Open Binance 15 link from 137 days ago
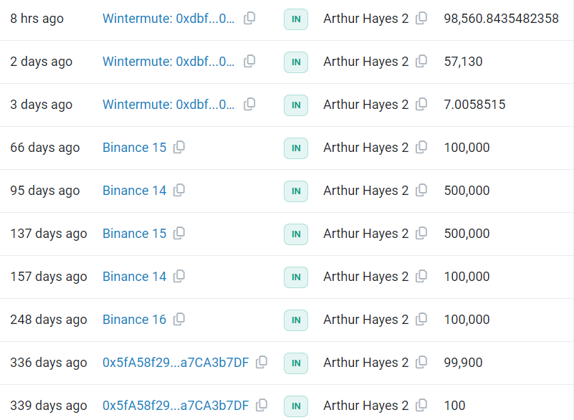The width and height of the screenshot is (574, 420). pos(134,233)
